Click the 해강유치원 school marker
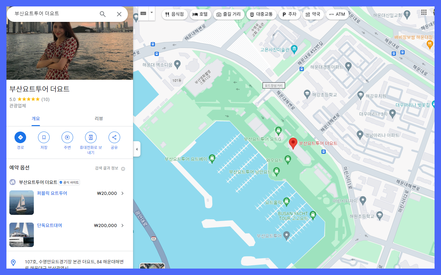Screen dimensions: 441x275 click(361, 95)
